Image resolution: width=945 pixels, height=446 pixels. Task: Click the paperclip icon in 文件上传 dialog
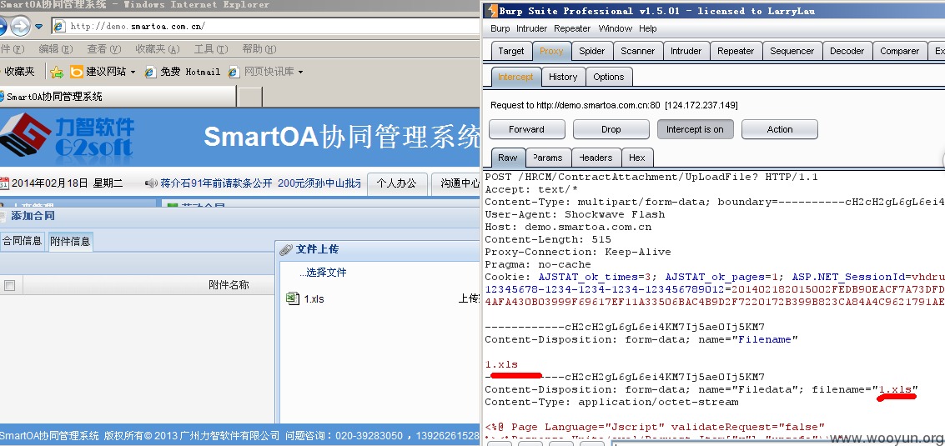coord(287,250)
